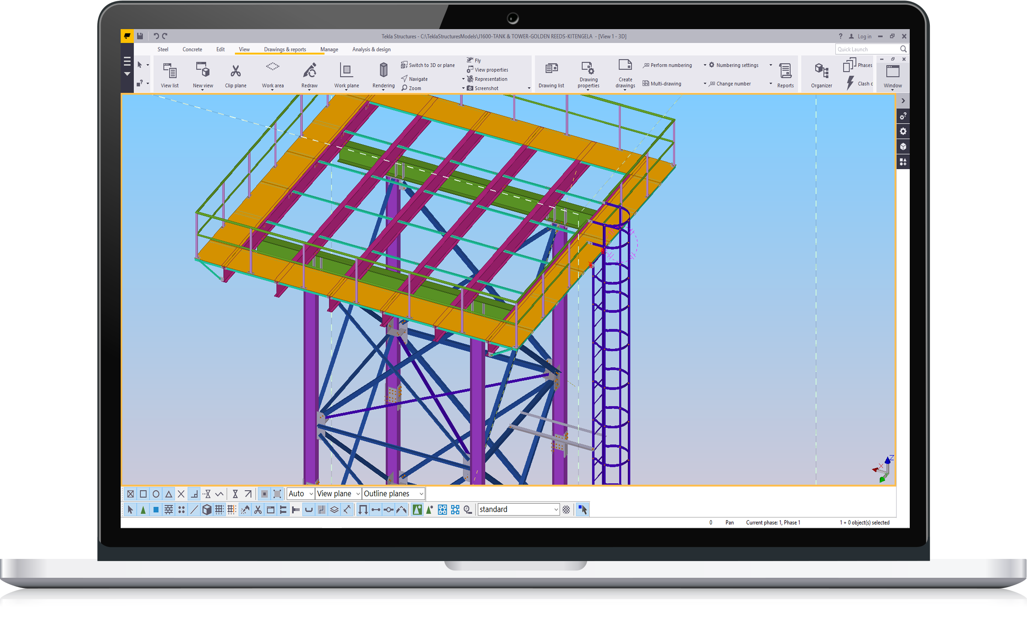Expand the Outline planes dropdown
Image resolution: width=1027 pixels, height=618 pixels.
421,494
